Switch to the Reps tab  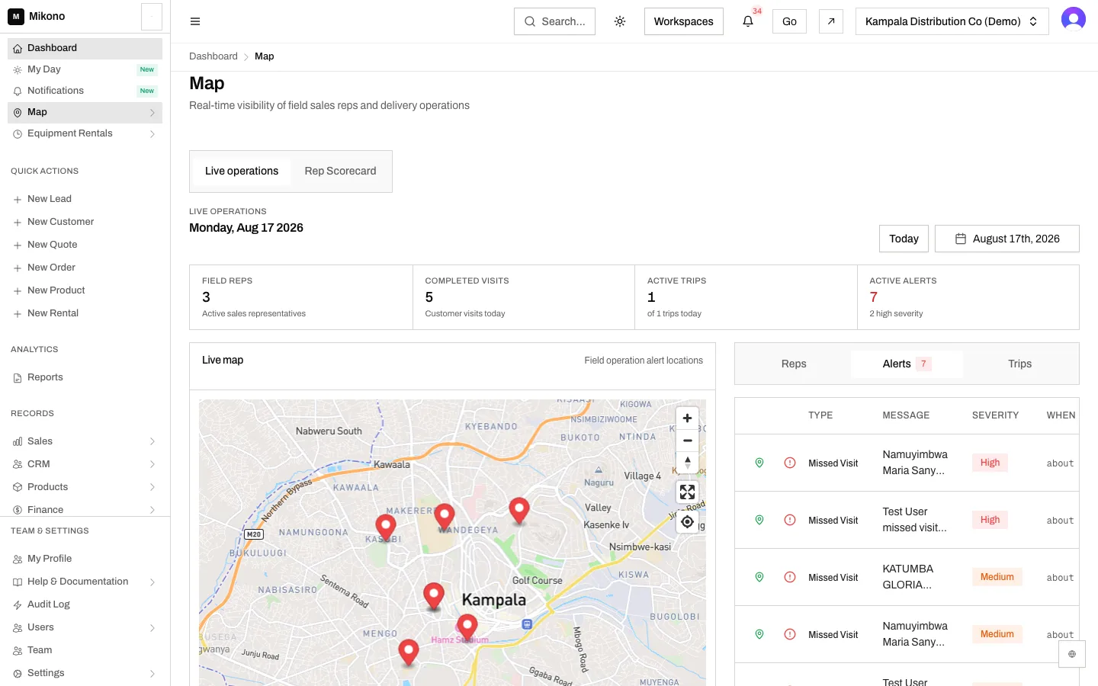[x=794, y=364]
